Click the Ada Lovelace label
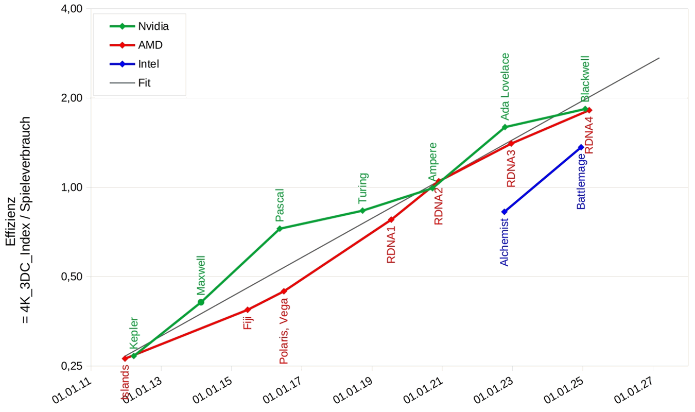Screen dimensions: 695x412 pos(505,86)
